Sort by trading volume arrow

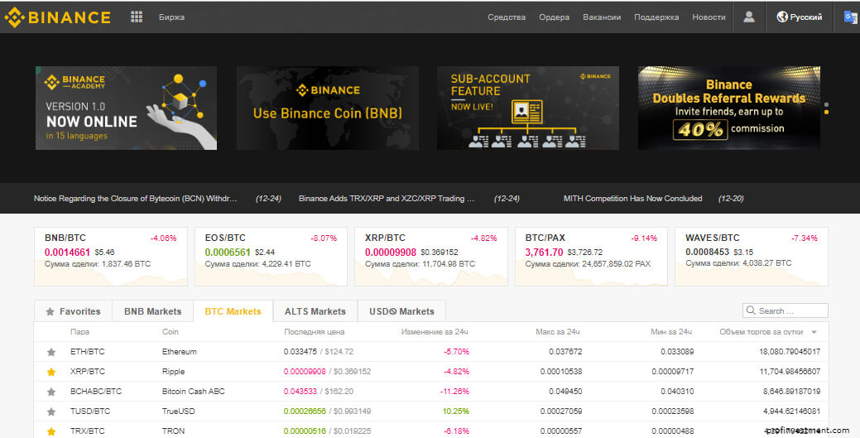pyautogui.click(x=814, y=332)
